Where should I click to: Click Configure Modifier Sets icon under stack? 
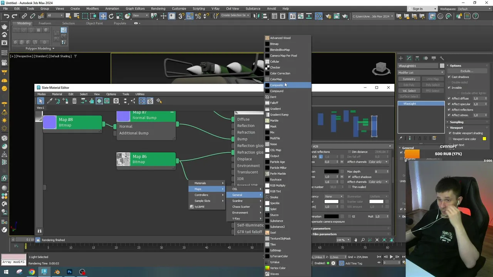tap(434, 138)
